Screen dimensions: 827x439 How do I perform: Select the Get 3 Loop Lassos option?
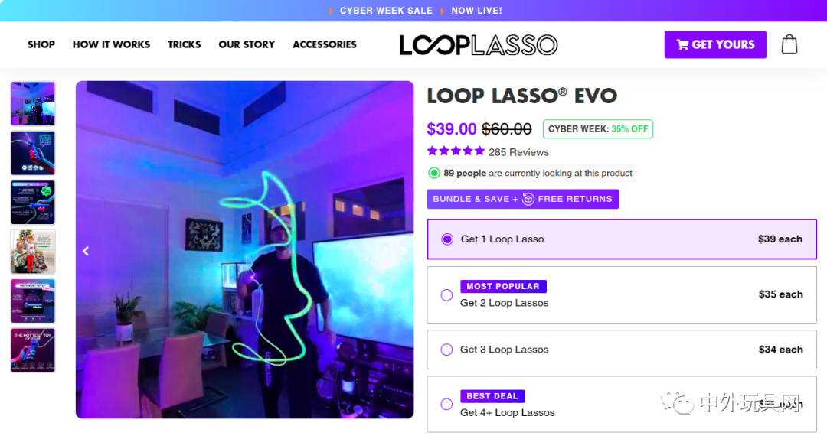tap(622, 350)
